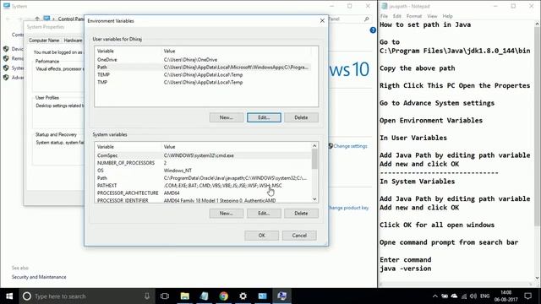Viewport: 541px width, 304px height.
Task: Click the taskbar search box
Action: click(86, 296)
